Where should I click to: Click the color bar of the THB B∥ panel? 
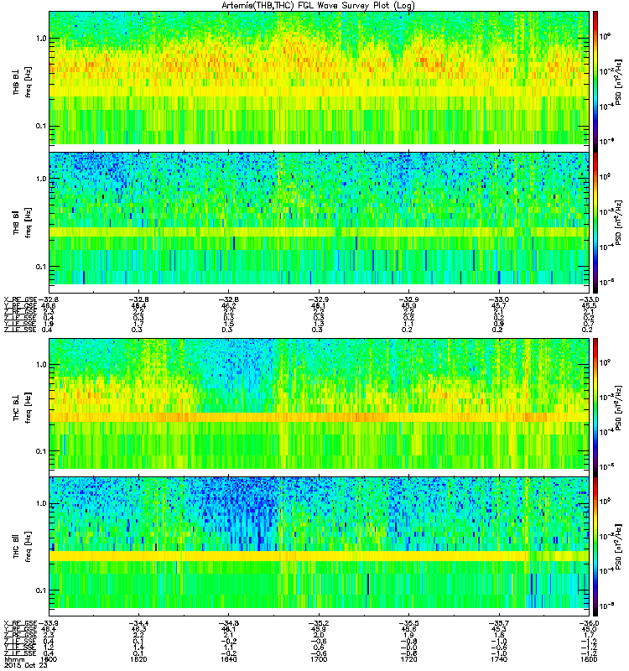595,221
